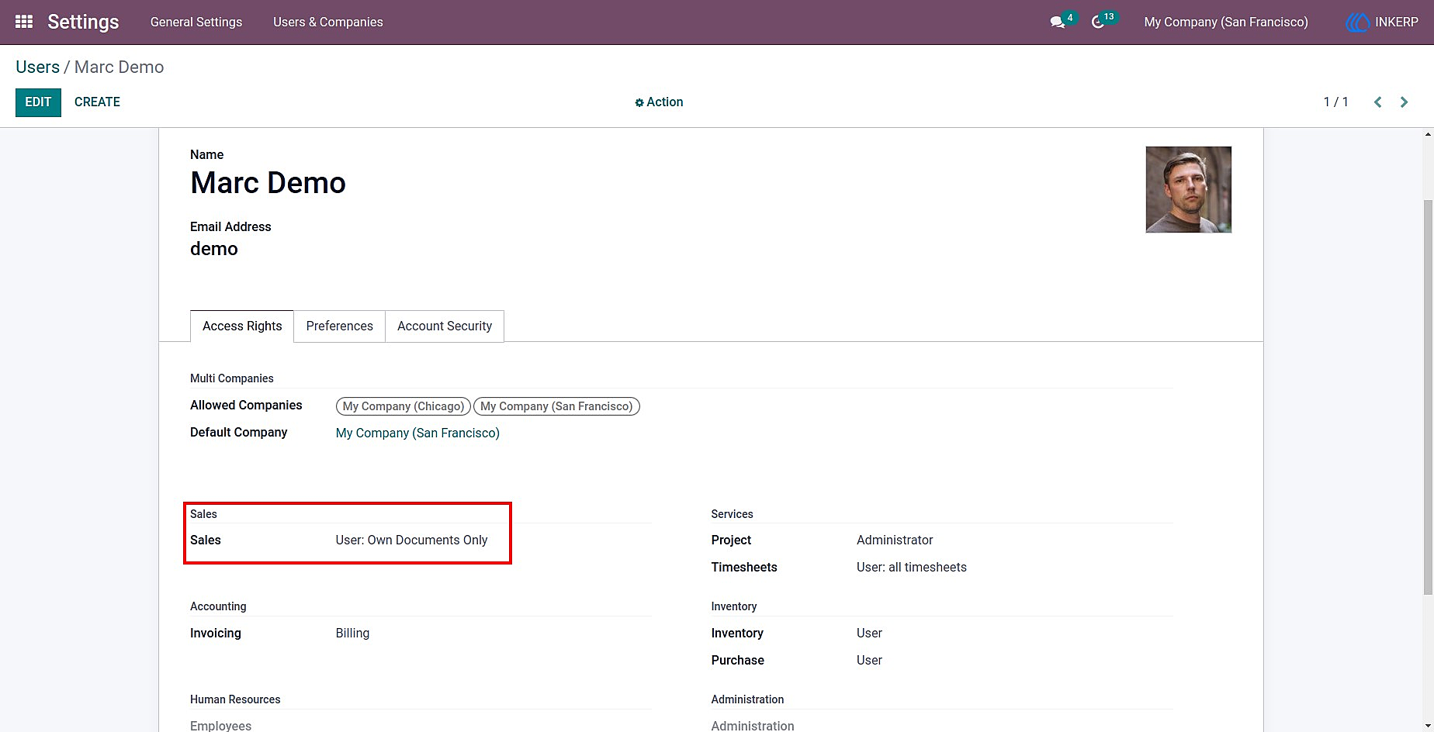This screenshot has height=732, width=1434.
Task: Open the INKERP user menu
Action: (1382, 22)
